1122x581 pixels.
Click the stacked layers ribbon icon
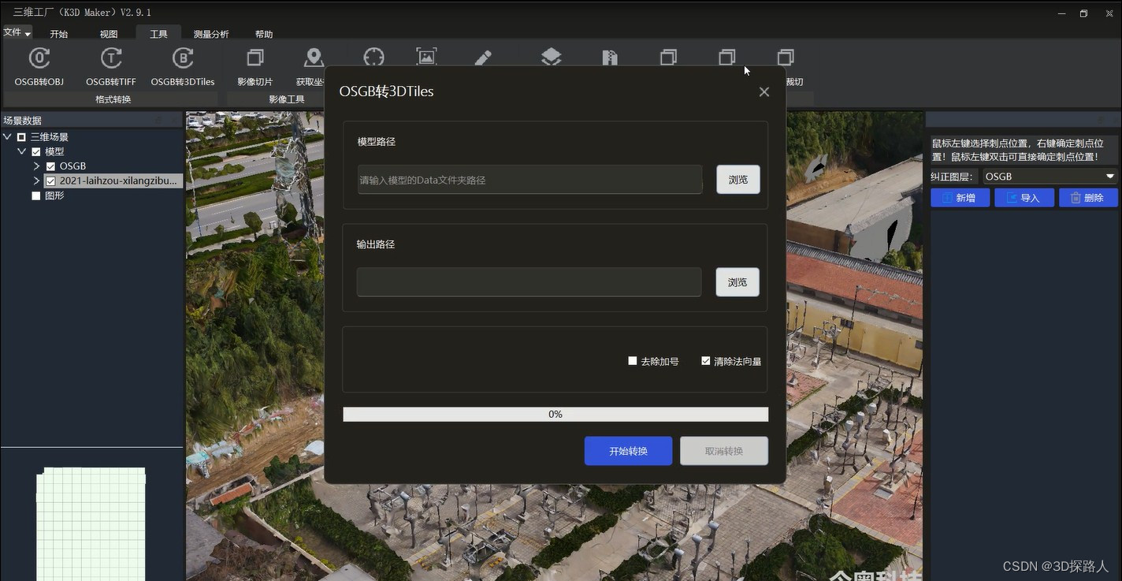point(551,57)
